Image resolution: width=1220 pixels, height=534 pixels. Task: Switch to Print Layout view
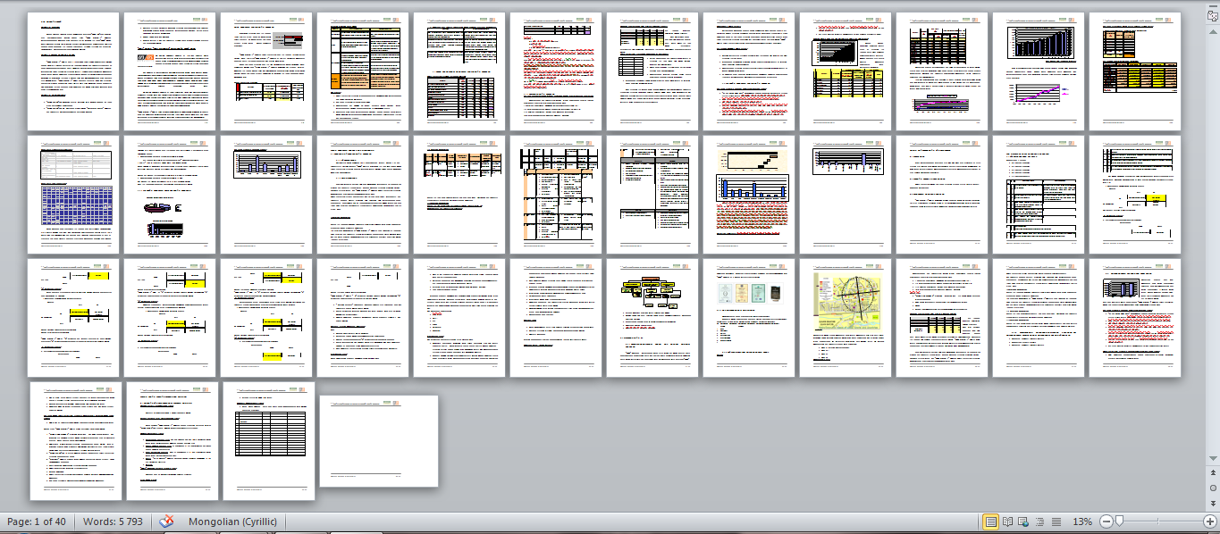pyautogui.click(x=990, y=521)
